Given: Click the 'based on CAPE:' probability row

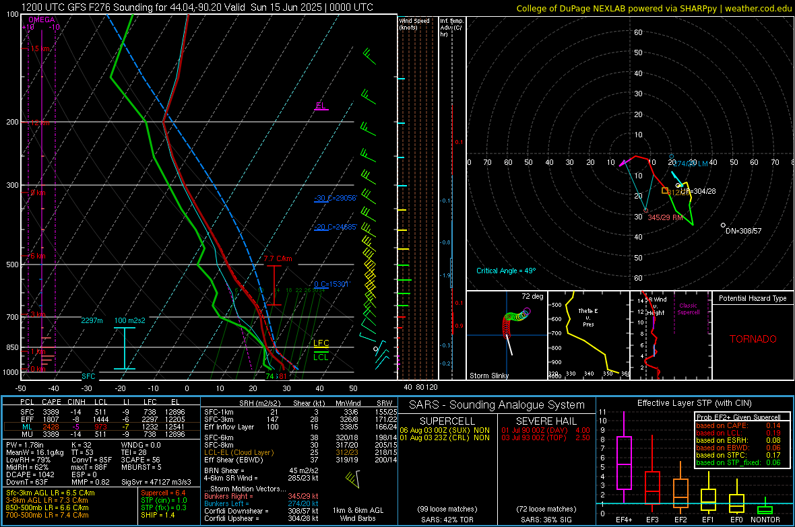Looking at the screenshot, I should pyautogui.click(x=738, y=425).
